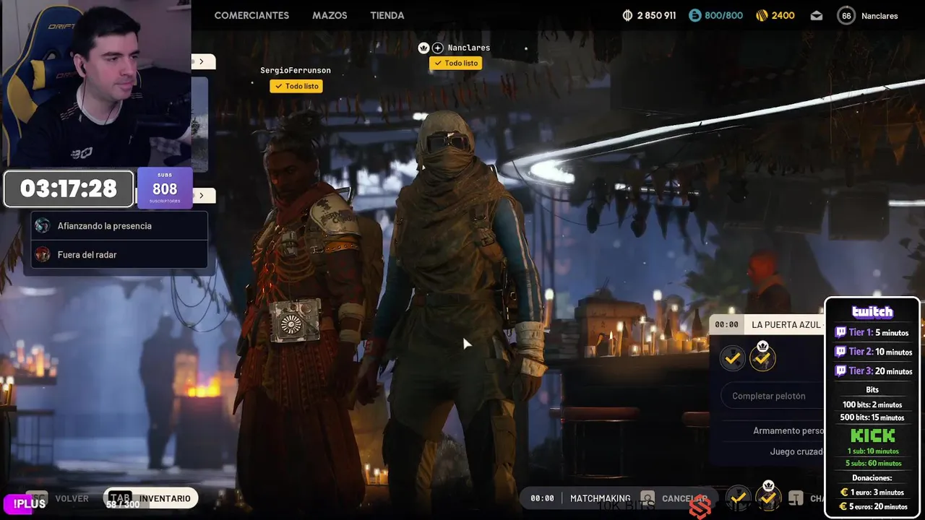This screenshot has height=520, width=925.
Task: Click the 03:17:28 stream timer
Action: click(x=69, y=189)
